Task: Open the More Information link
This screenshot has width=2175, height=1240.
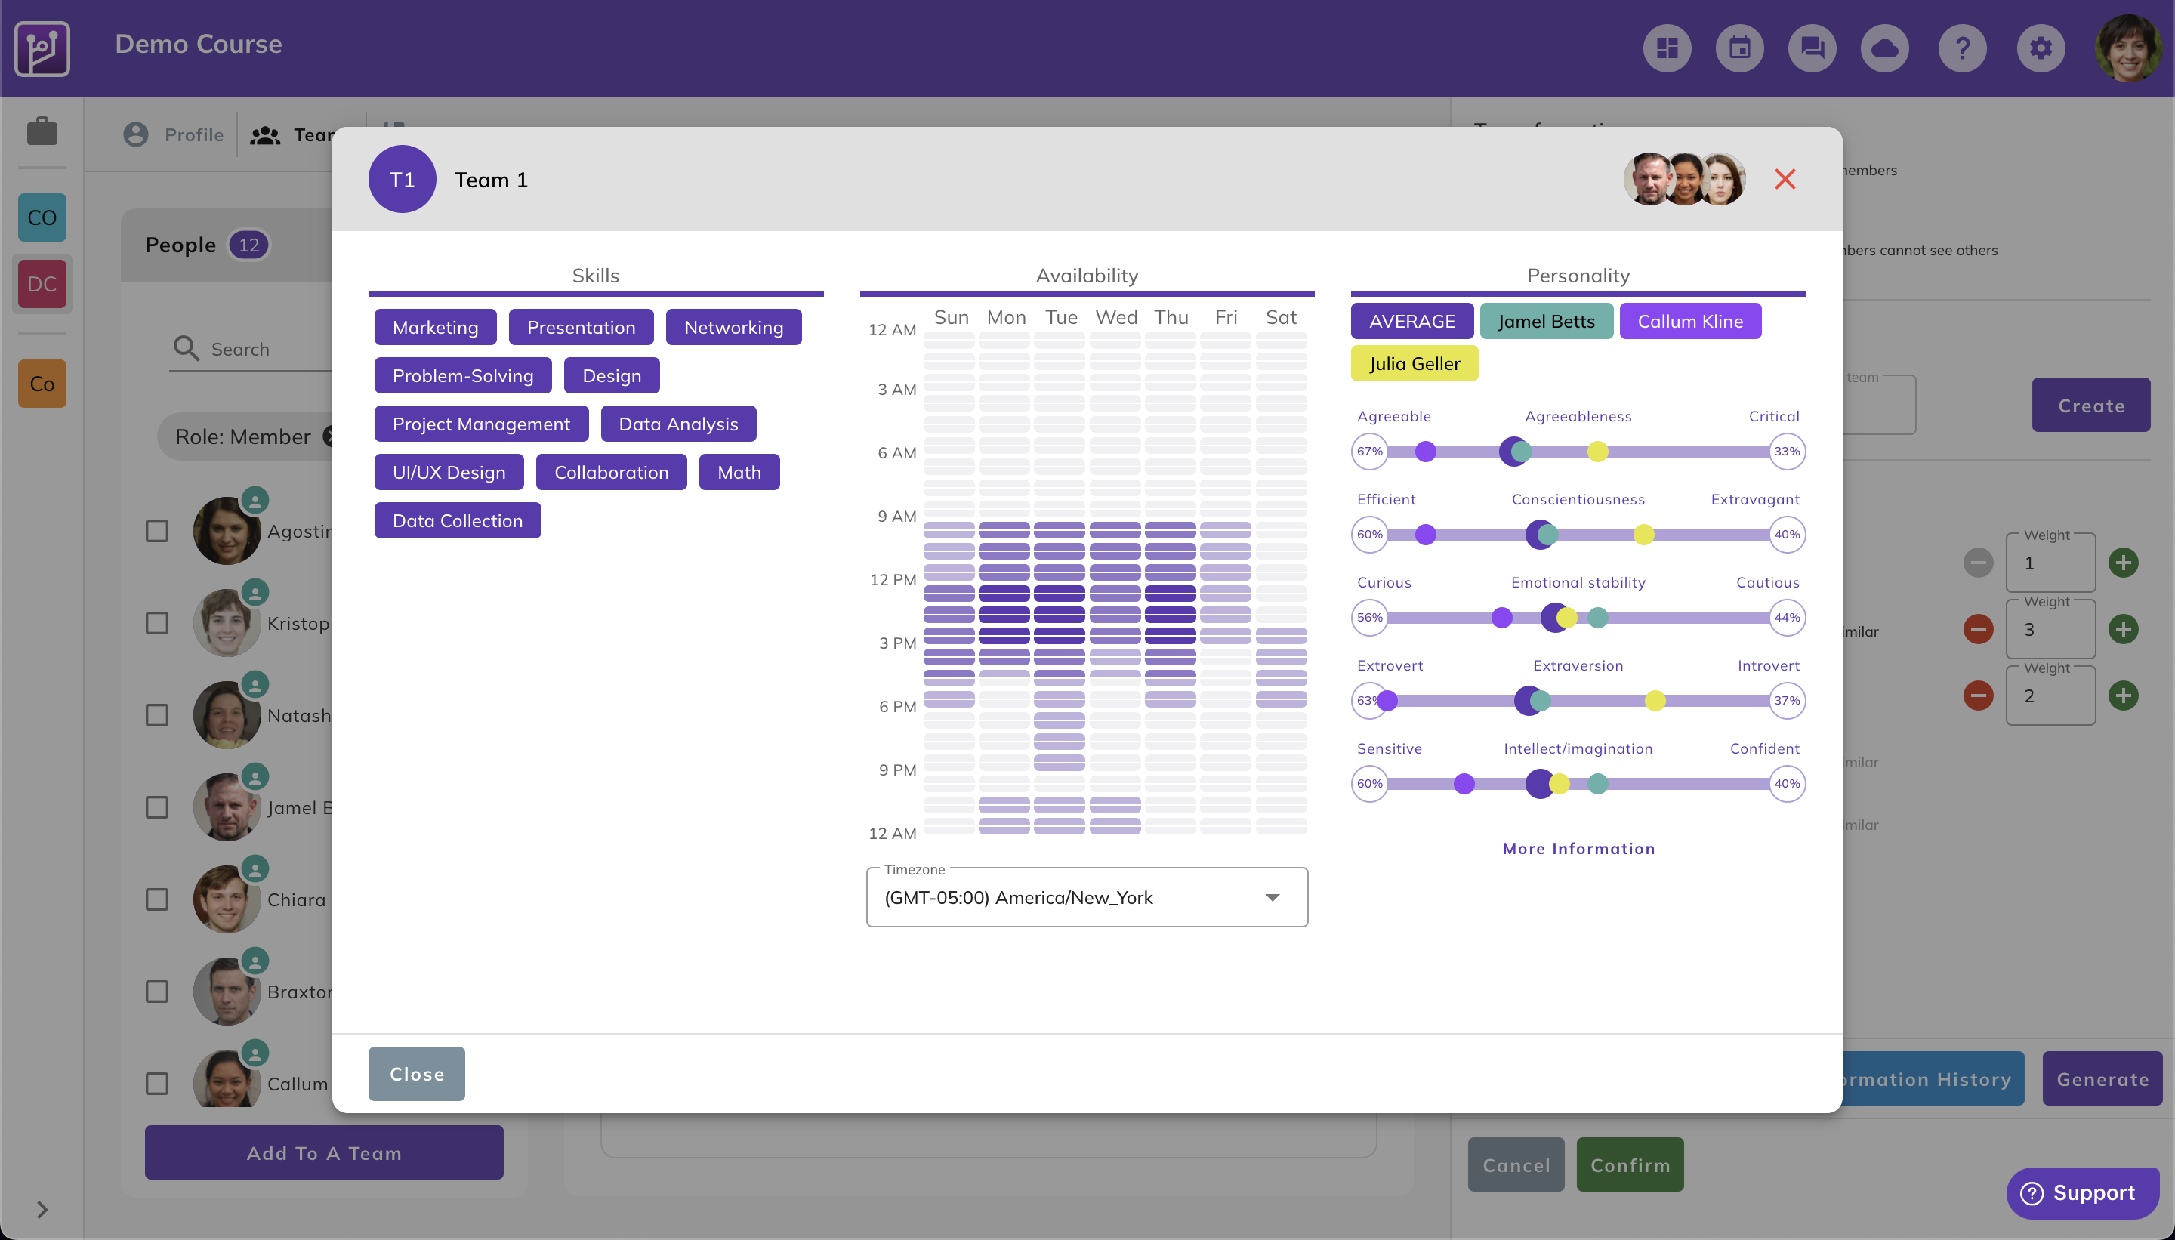Action: [x=1578, y=848]
